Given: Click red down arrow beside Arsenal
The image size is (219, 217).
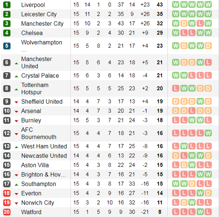Looking at the screenshot, I should tap(16, 112).
